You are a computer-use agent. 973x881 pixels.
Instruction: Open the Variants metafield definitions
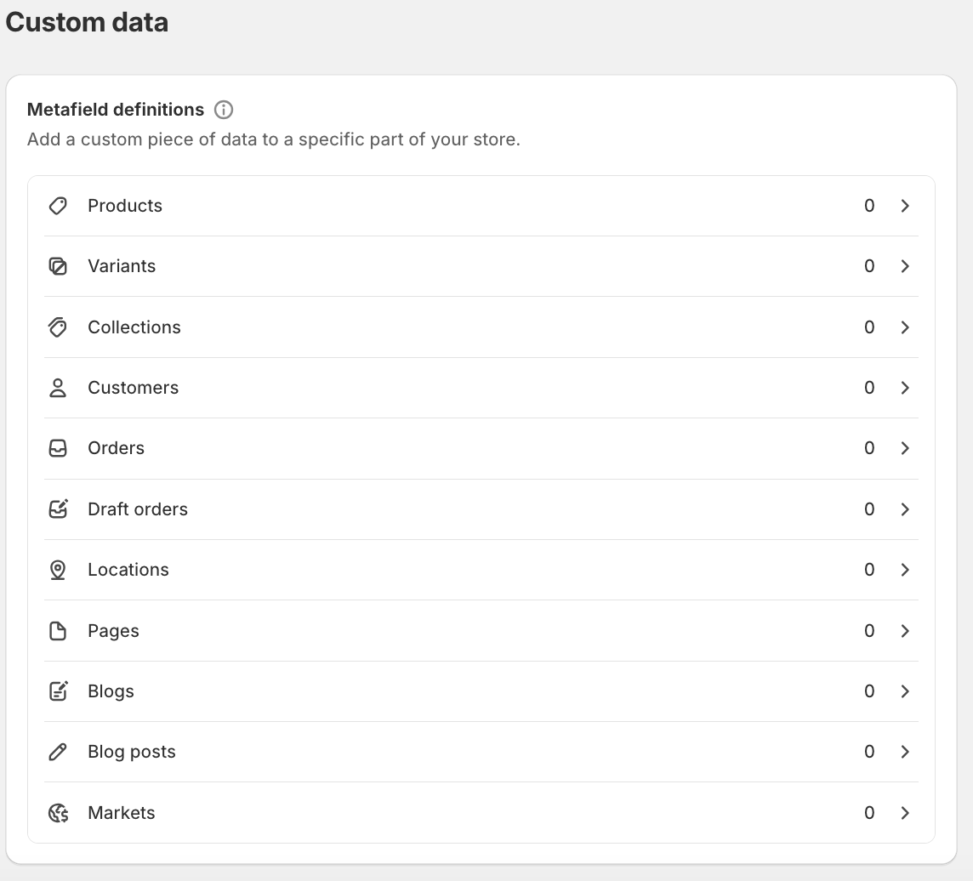pos(122,266)
